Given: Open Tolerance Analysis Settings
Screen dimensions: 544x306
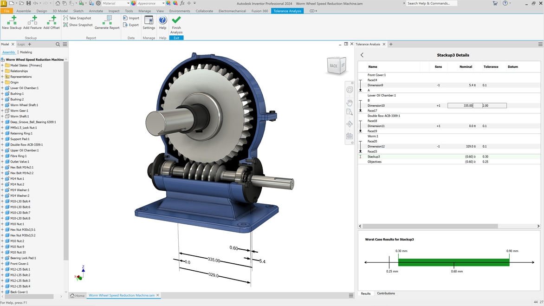Looking at the screenshot, I should coord(149,22).
